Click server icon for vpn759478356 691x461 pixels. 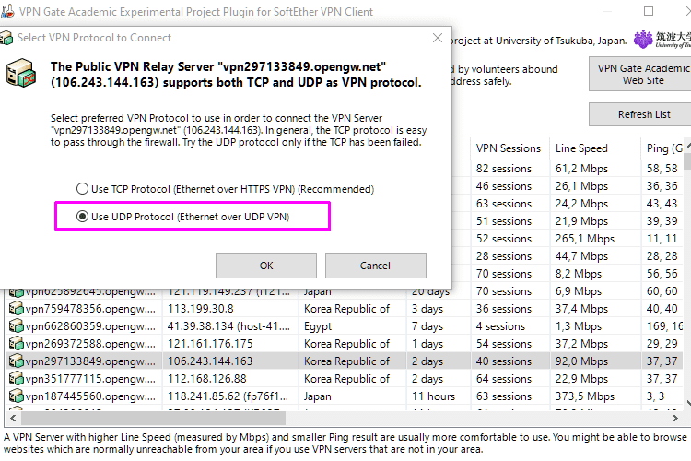17,308
